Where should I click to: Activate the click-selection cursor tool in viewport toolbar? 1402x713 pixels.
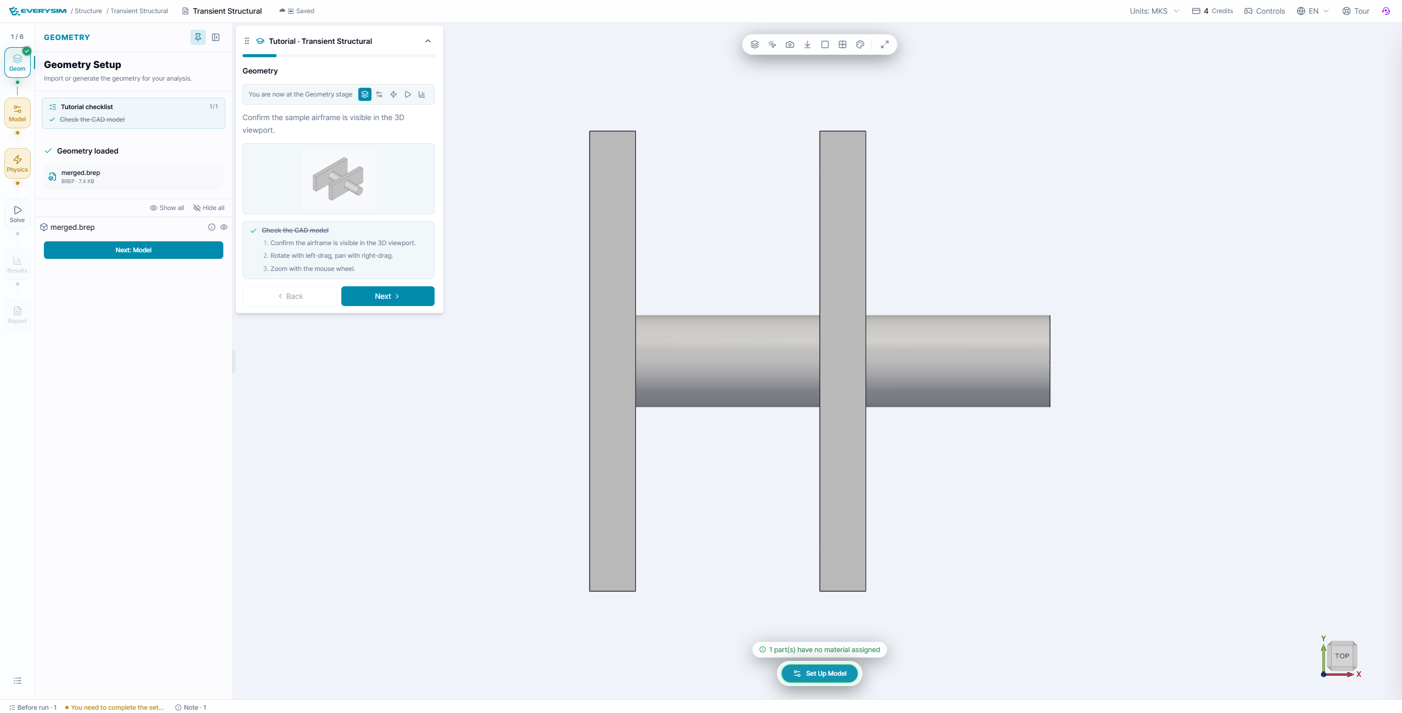(x=772, y=44)
